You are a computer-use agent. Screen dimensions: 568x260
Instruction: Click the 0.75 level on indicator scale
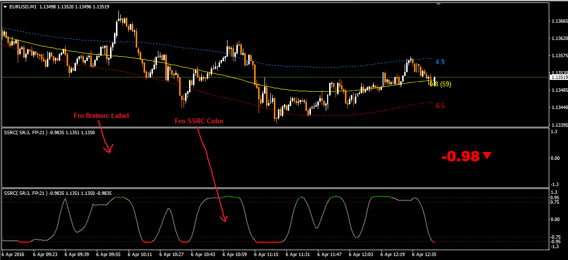(555, 202)
